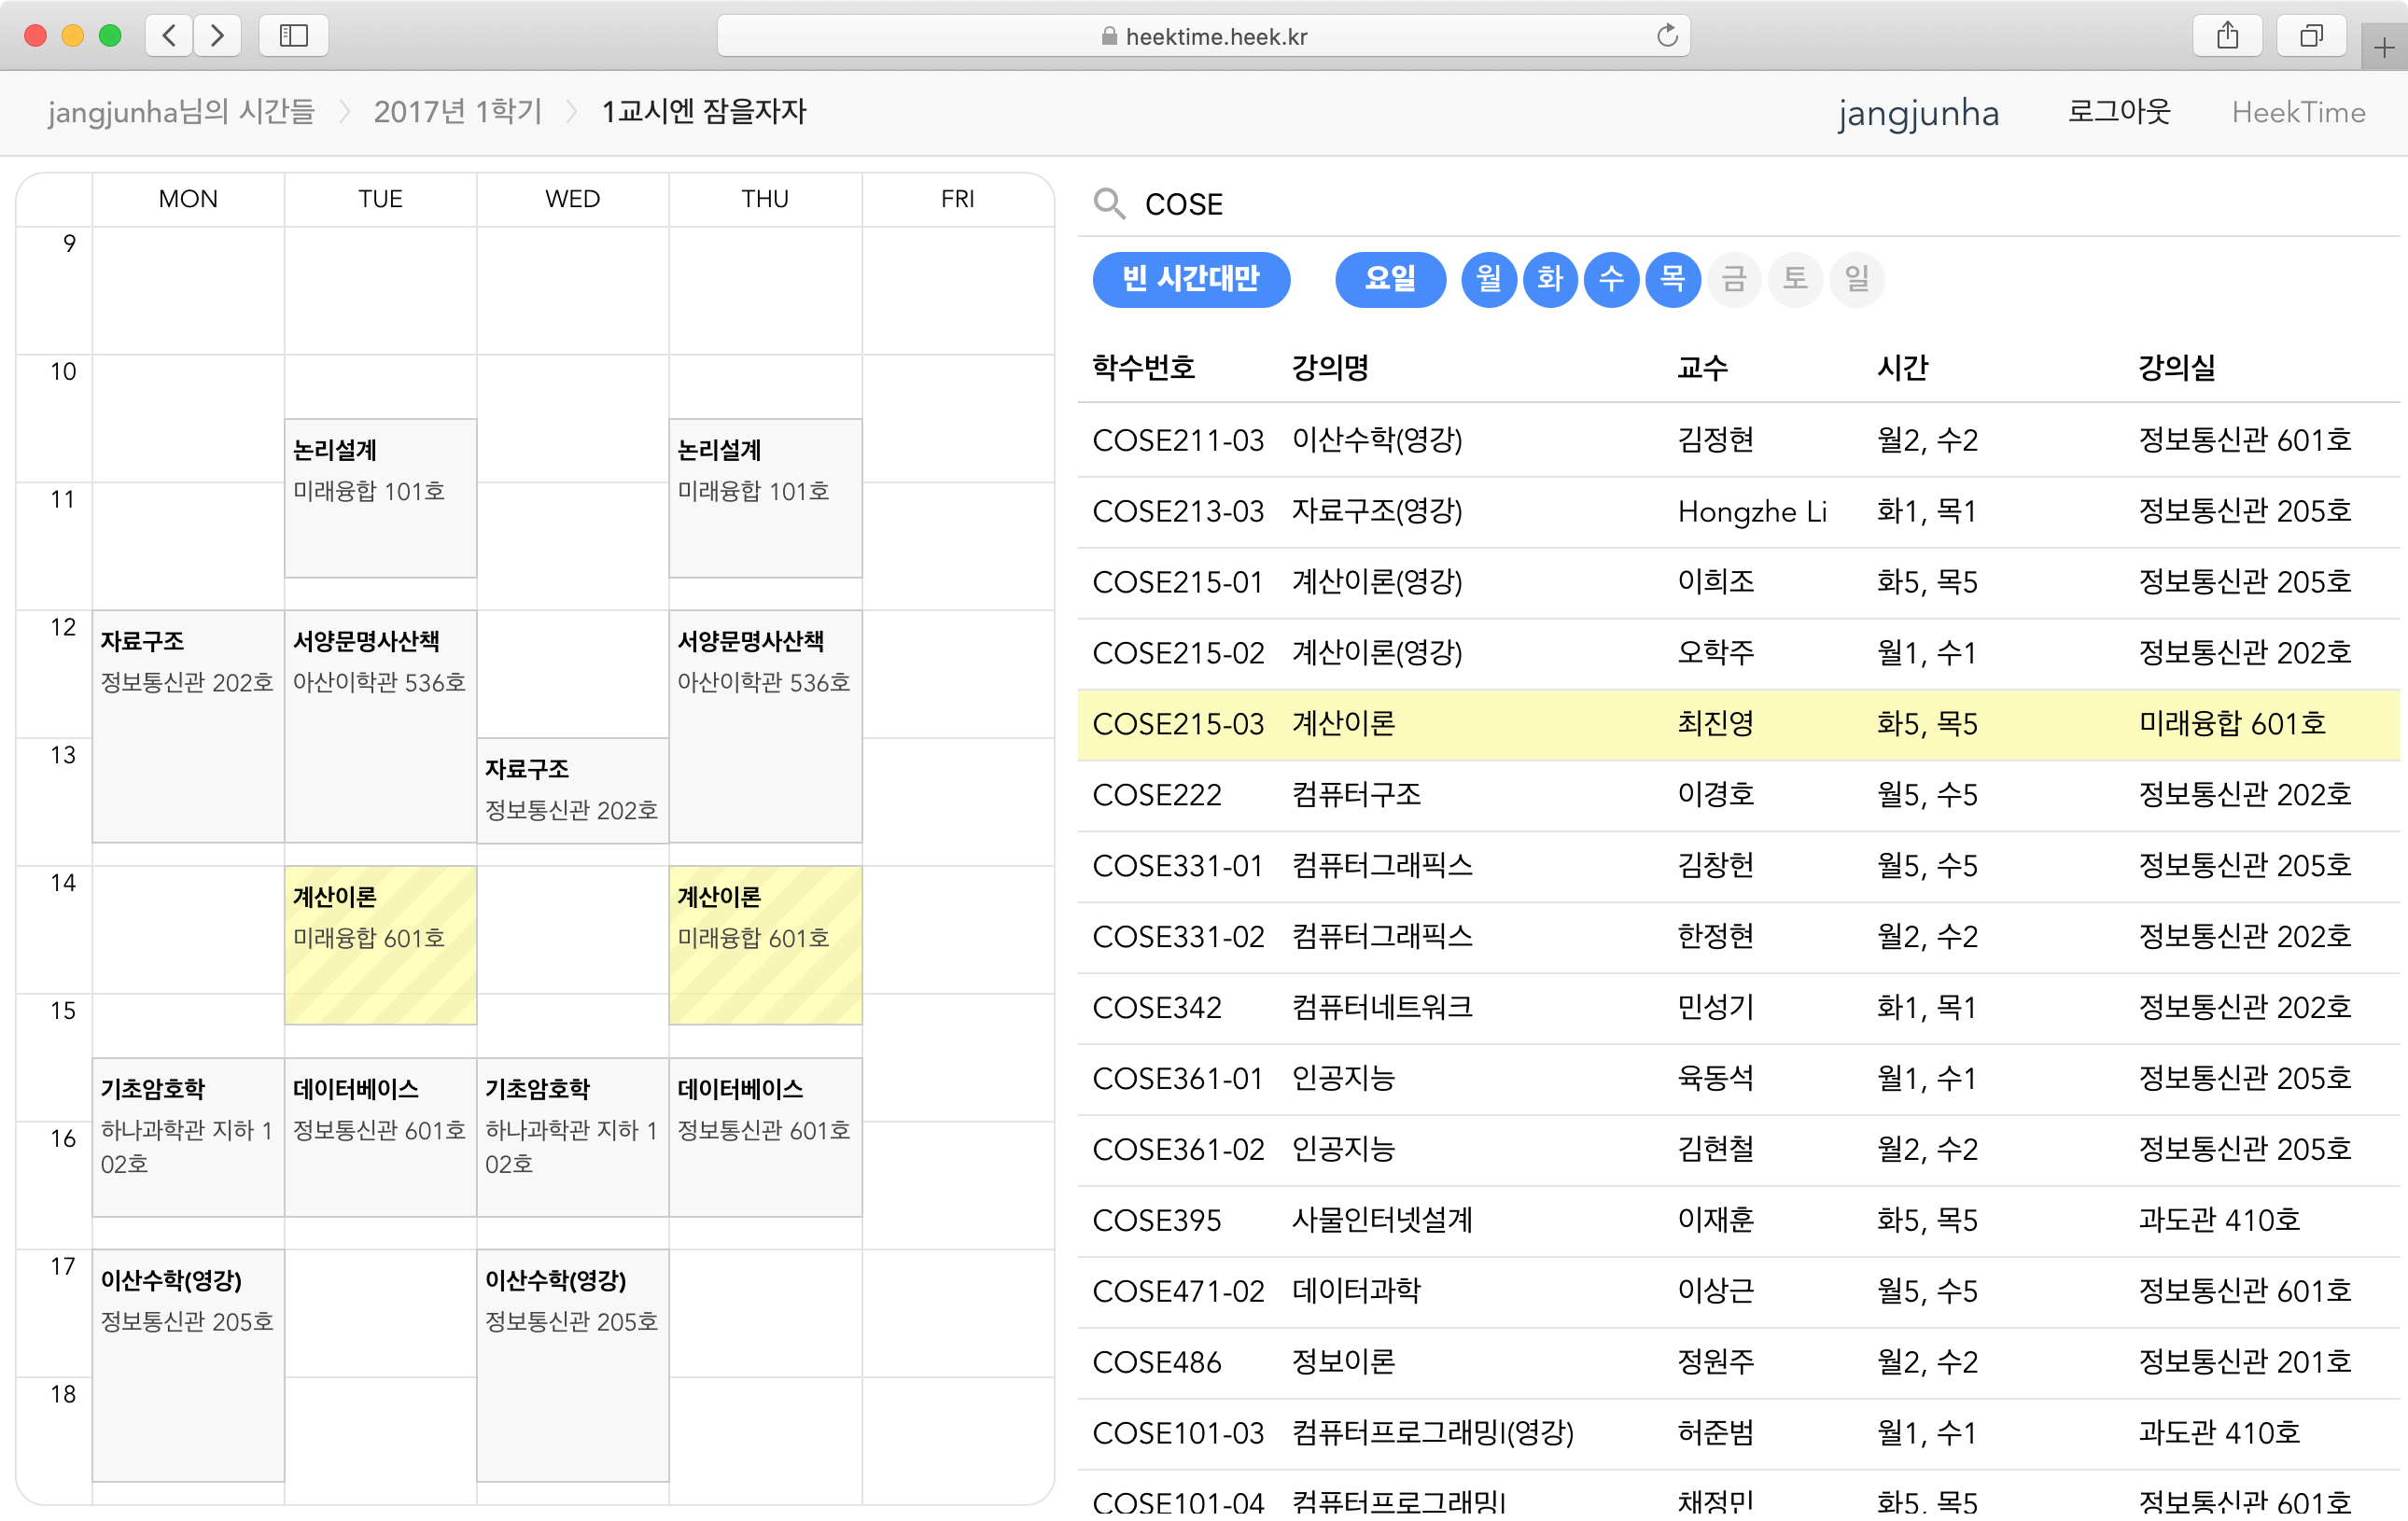Toggle the Safari sidebar icon
The width and height of the screenshot is (2408, 1521).
coord(294,36)
